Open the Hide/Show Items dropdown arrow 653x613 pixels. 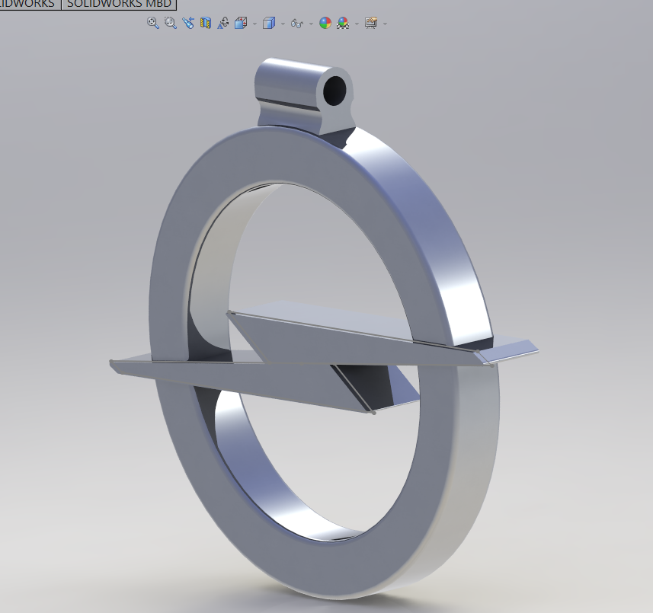311,24
